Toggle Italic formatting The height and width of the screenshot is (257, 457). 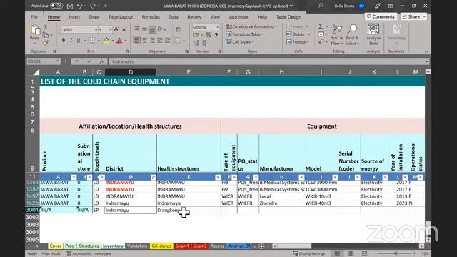pos(71,40)
